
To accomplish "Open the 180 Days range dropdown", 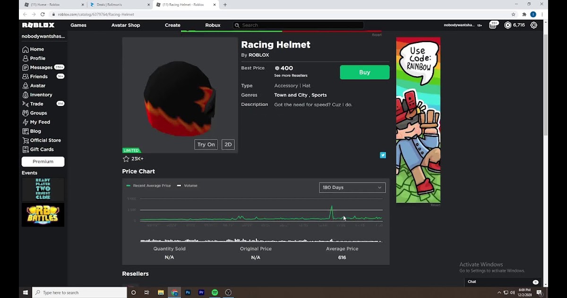I will coord(352,187).
